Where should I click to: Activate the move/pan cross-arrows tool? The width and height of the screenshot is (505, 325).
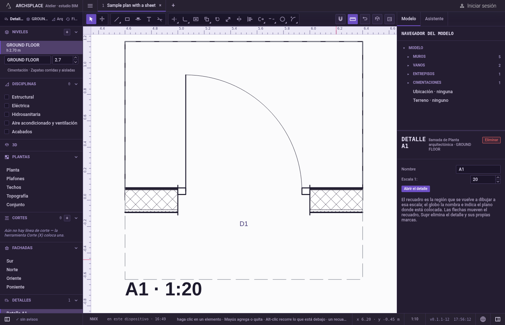[102, 19]
